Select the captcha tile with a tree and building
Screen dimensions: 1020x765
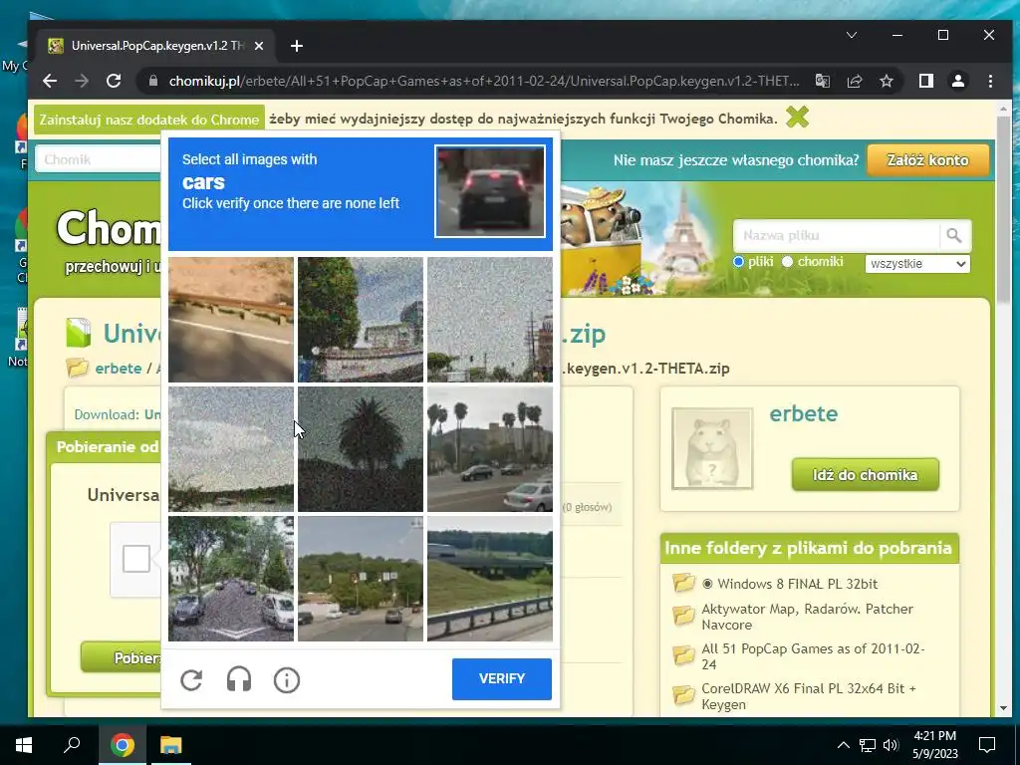point(361,320)
